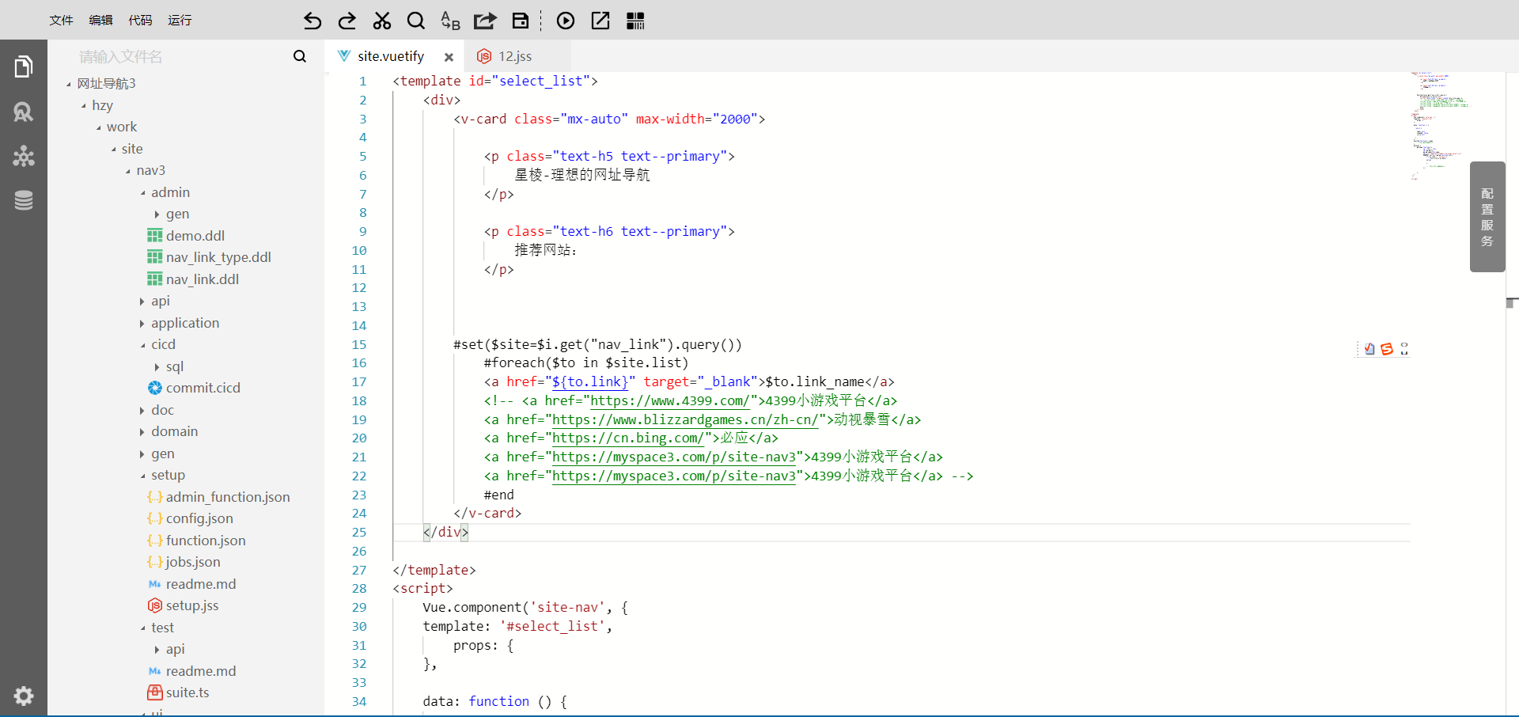The height and width of the screenshot is (717, 1519).
Task: Click the www.4399.com link in line 18
Action: pos(669,400)
